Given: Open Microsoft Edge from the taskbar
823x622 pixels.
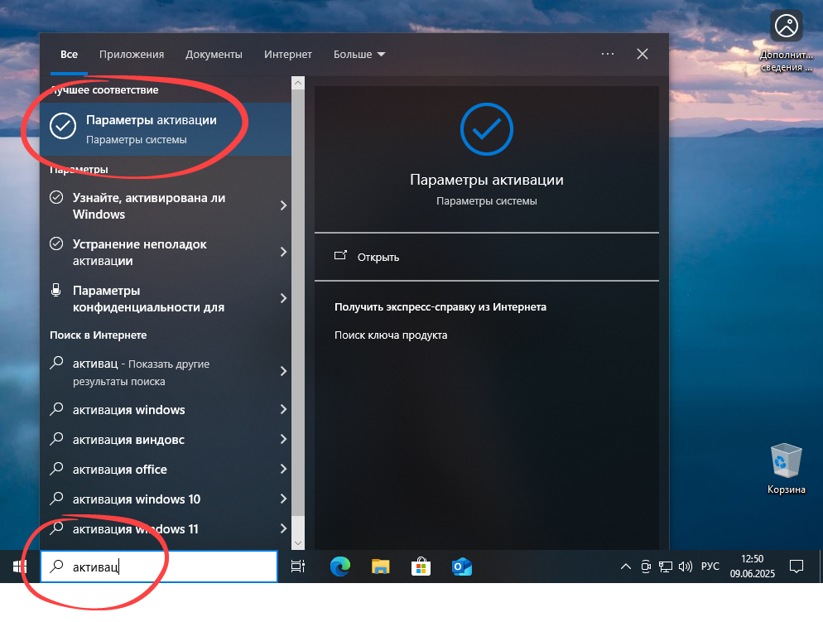Looking at the screenshot, I should [339, 567].
